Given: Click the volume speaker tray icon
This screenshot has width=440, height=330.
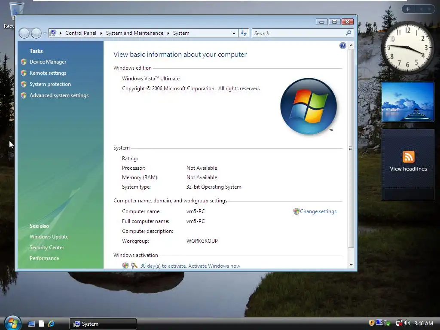Looking at the screenshot, I should pyautogui.click(x=407, y=323).
